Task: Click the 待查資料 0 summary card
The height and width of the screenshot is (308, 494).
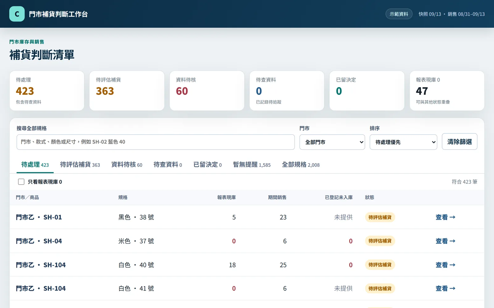Action: coord(287,91)
